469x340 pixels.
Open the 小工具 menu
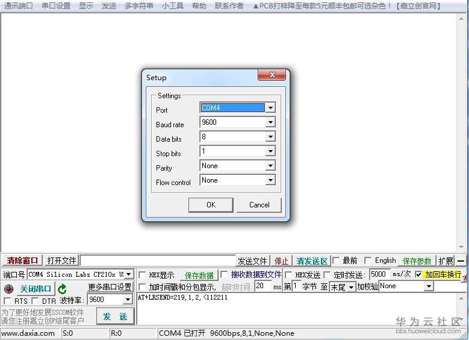click(173, 5)
